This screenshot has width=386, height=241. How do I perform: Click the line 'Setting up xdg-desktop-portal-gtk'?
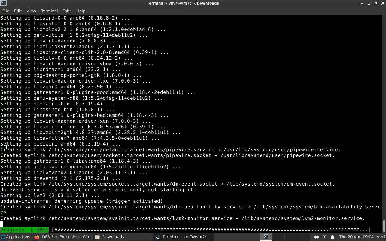(71, 75)
